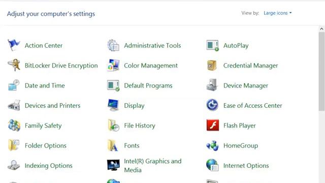Open BitLocker Drive Encryption text link

coord(61,66)
